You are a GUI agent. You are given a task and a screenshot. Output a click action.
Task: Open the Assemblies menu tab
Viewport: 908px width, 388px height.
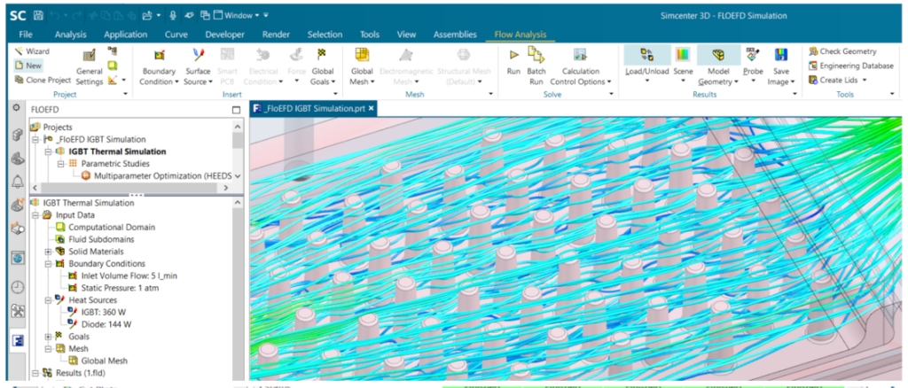455,35
